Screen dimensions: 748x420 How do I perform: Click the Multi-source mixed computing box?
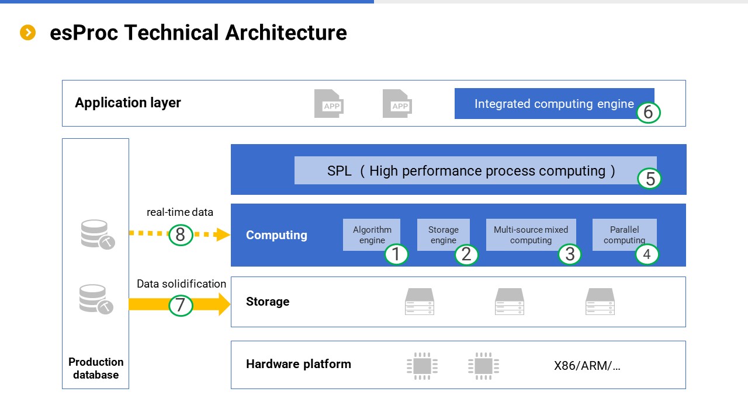click(x=530, y=233)
